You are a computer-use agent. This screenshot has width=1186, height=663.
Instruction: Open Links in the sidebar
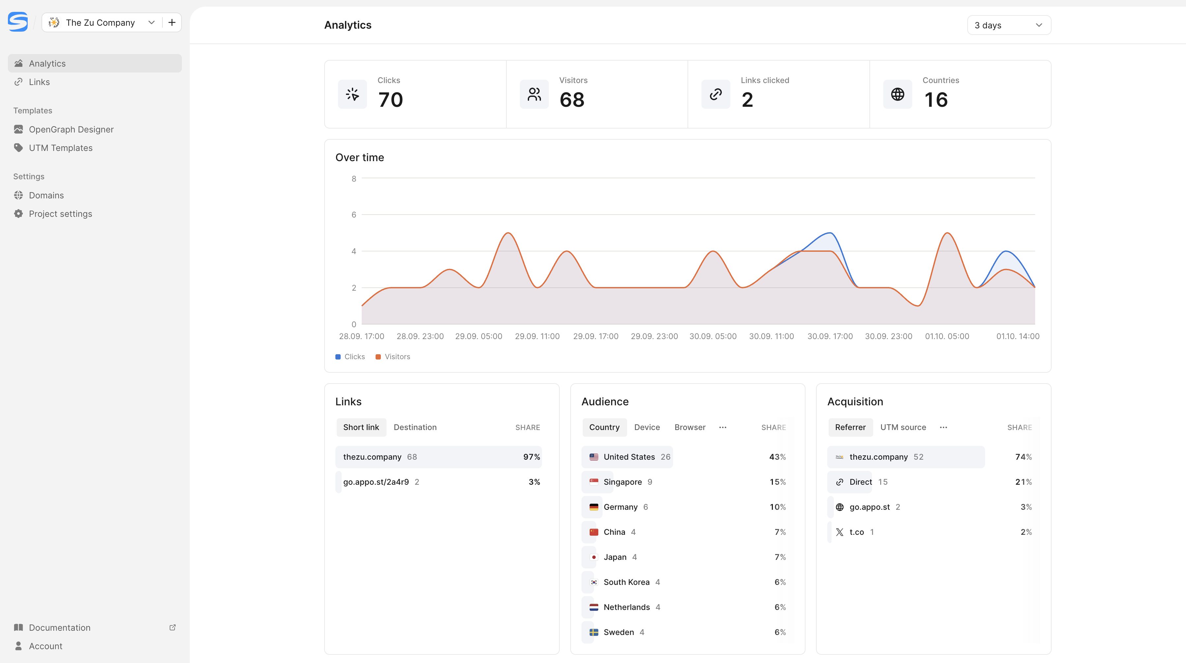pyautogui.click(x=95, y=82)
